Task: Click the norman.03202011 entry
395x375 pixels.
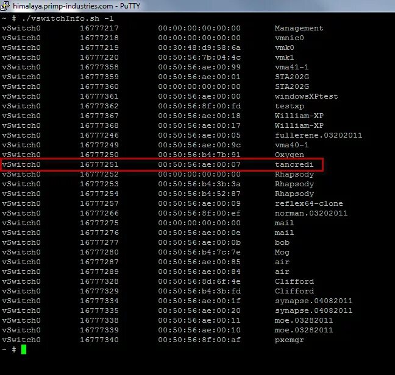Action: tap(311, 213)
